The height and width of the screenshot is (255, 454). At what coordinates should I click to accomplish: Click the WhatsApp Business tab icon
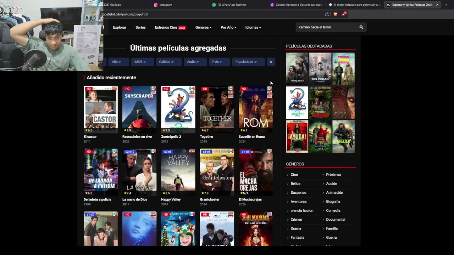214,5
